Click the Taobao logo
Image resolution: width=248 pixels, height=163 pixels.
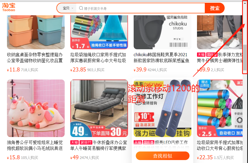click(x=9, y=7)
